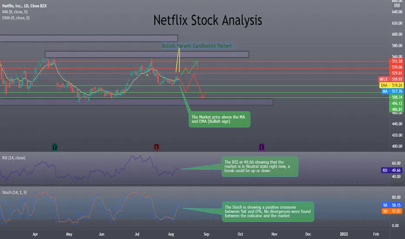Image resolution: width=405 pixels, height=239 pixels.
Task: Click Dec on the time axis
Action: [x=308, y=234]
